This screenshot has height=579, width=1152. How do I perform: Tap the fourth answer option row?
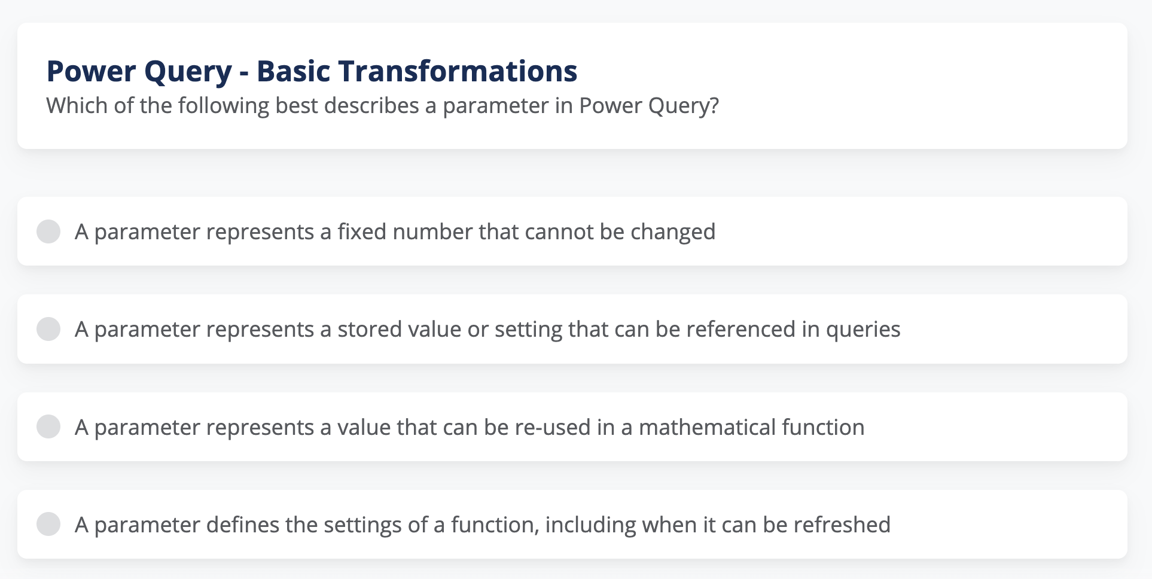576,524
